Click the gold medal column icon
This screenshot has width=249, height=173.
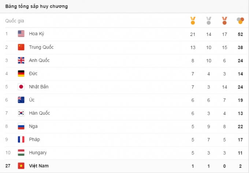(x=193, y=21)
